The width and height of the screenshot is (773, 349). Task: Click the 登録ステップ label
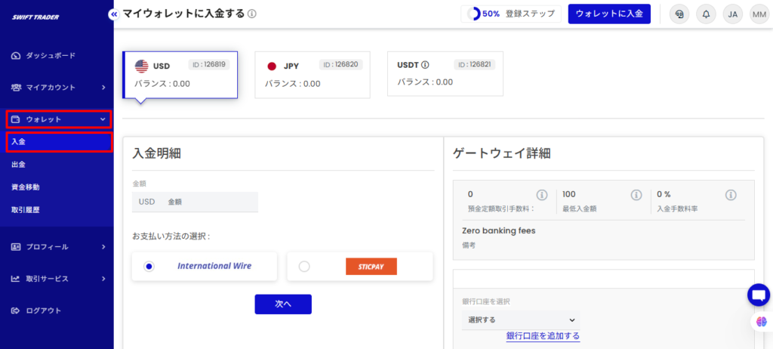tap(530, 14)
